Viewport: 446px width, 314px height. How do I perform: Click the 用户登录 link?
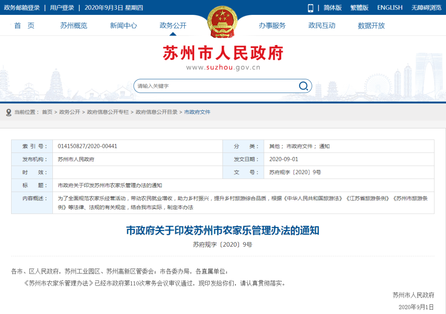click(x=62, y=8)
